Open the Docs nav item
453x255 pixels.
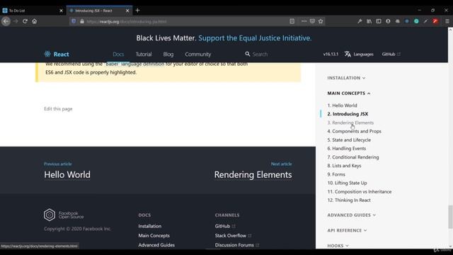[118, 54]
